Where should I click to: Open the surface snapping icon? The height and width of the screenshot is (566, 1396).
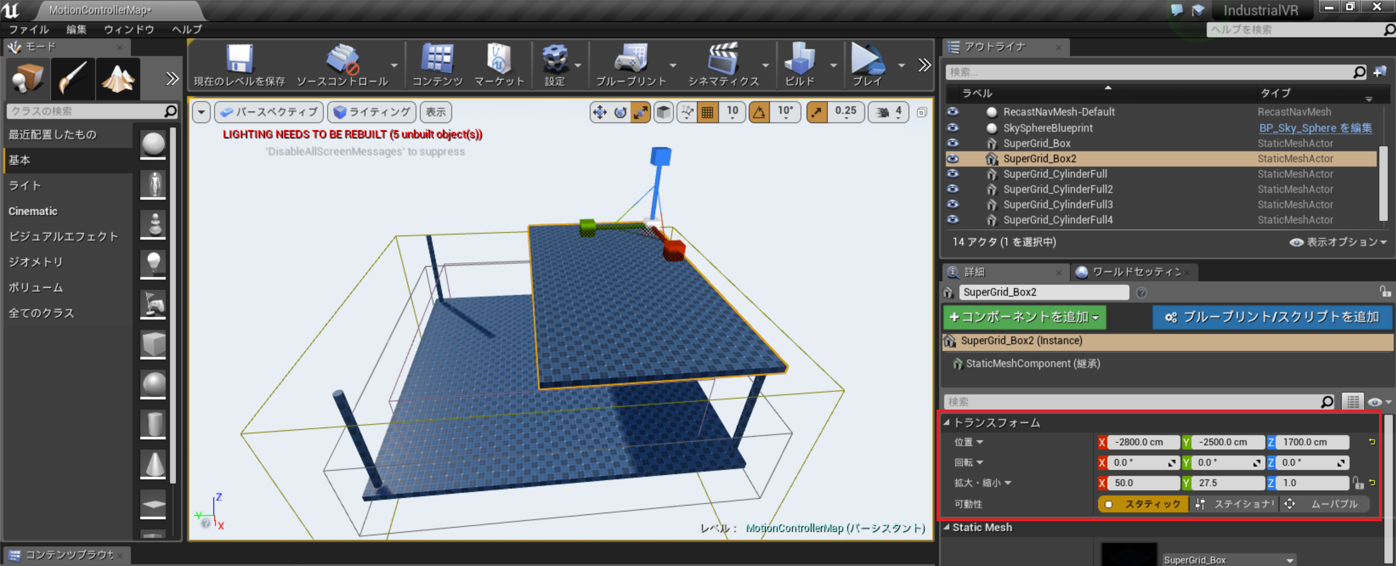click(687, 112)
